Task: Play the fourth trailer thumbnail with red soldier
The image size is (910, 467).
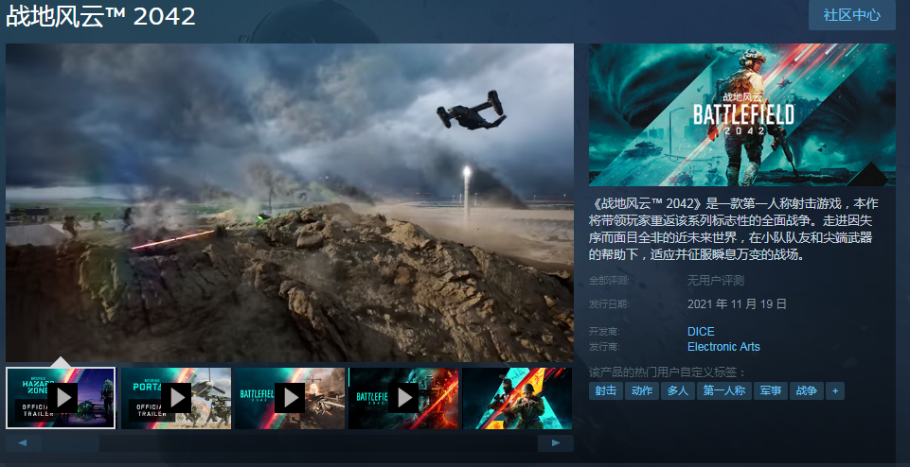Action: (403, 398)
